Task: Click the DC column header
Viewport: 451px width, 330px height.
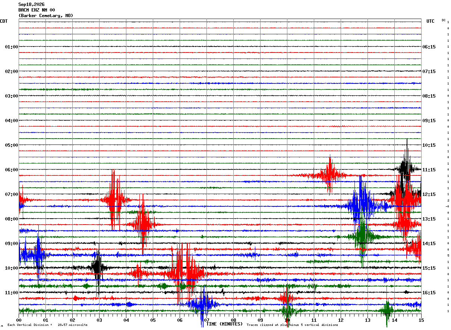Action: (x=444, y=20)
